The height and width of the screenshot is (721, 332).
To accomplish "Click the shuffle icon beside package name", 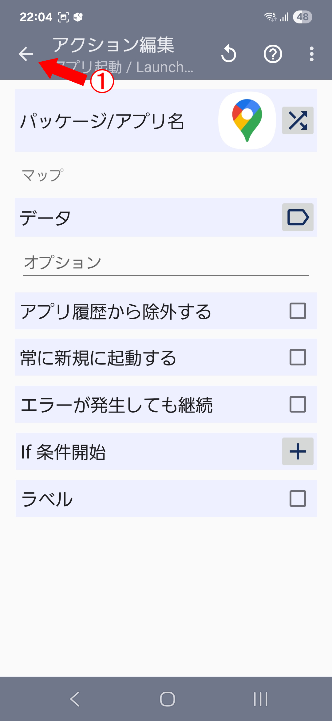I will [x=298, y=120].
